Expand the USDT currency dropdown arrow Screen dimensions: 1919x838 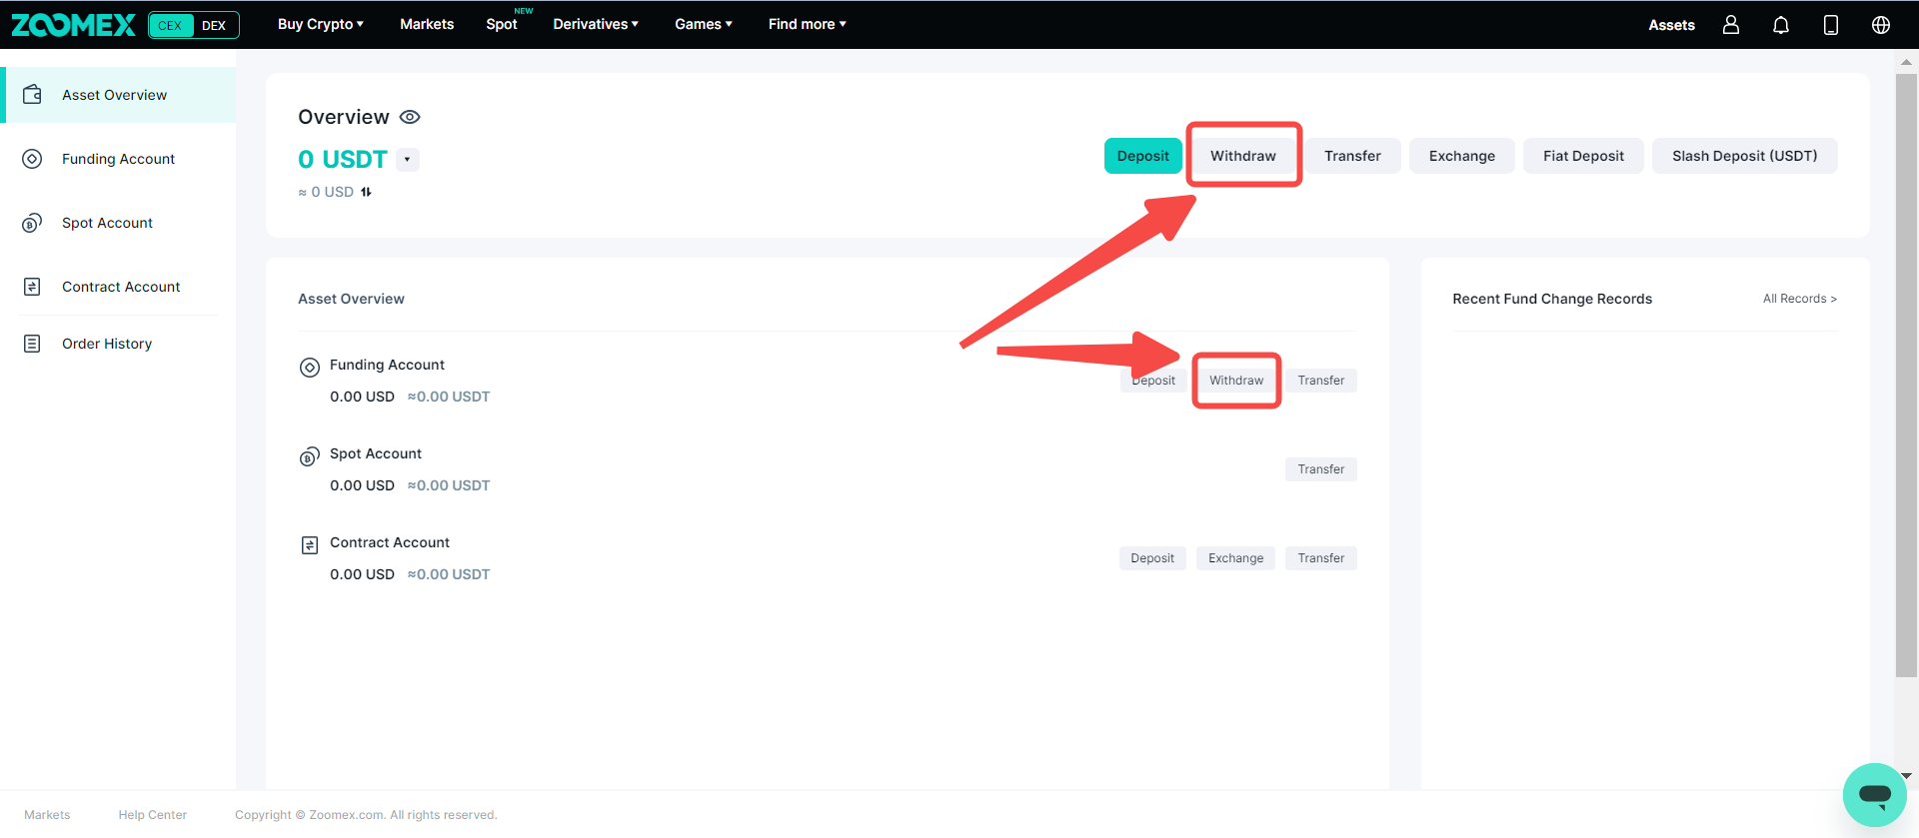pyautogui.click(x=407, y=160)
